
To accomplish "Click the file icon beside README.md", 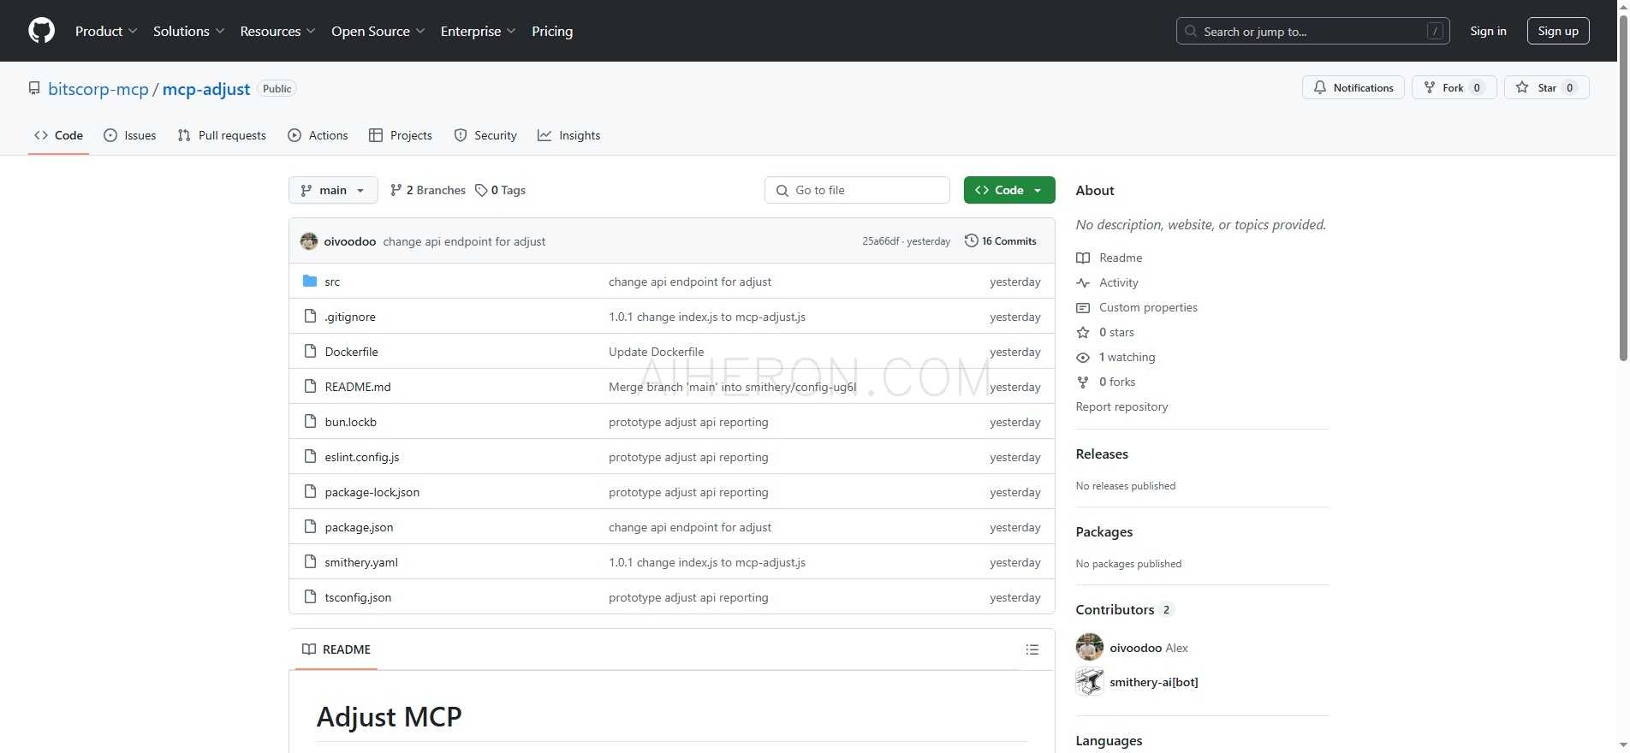I will click(310, 387).
